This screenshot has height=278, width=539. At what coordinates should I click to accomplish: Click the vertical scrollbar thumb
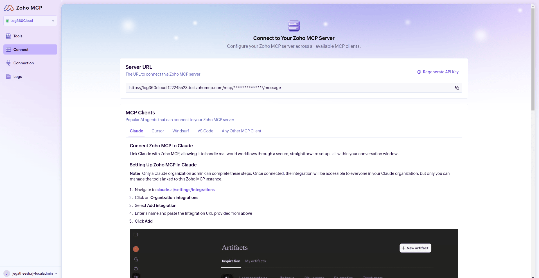coord(533,59)
